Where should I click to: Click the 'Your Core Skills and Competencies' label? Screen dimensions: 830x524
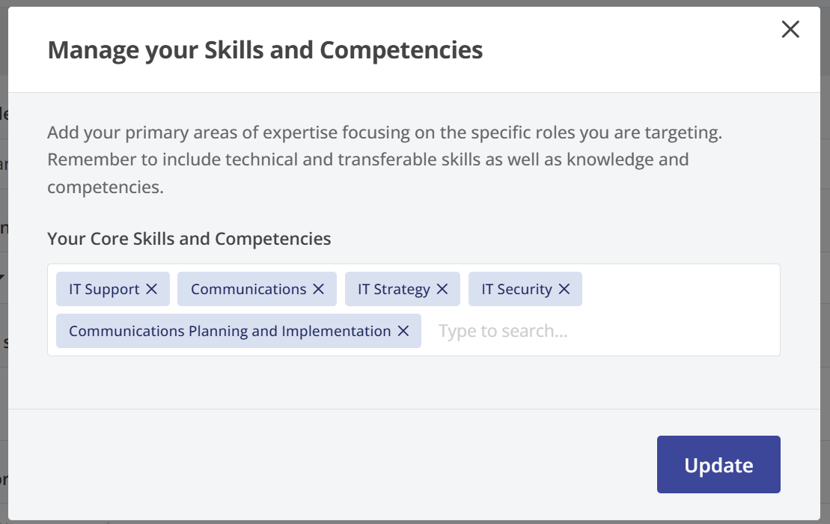(x=189, y=239)
